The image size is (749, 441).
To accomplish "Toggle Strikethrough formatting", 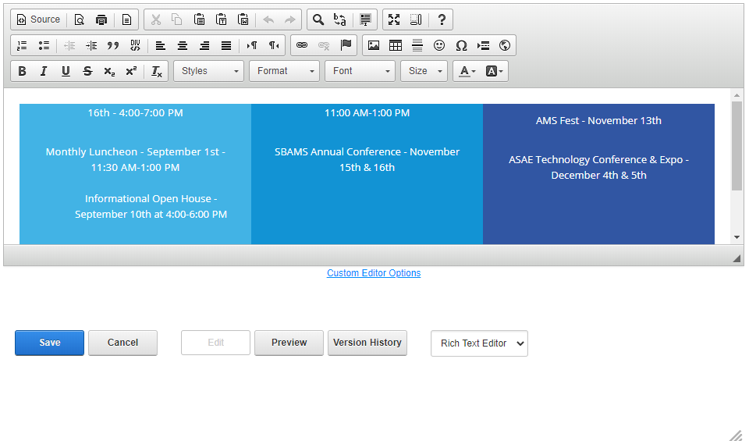I will (87, 71).
